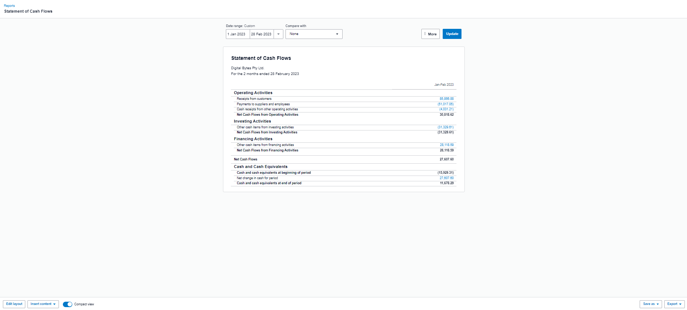The image size is (687, 310).
Task: Toggle the Compact view switch
Action: point(68,304)
